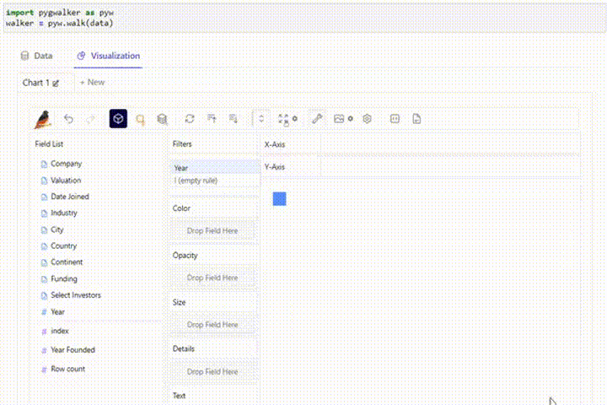Sort descending with the toolbar icon
Viewport: 607px width, 405px height.
click(x=233, y=119)
